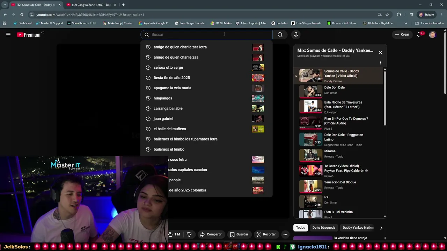The image size is (447, 251).
Task: Reload the page
Action: tap(22, 15)
